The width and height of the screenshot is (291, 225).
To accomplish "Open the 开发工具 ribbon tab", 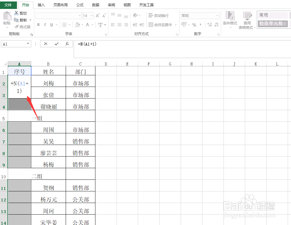I will [146, 5].
